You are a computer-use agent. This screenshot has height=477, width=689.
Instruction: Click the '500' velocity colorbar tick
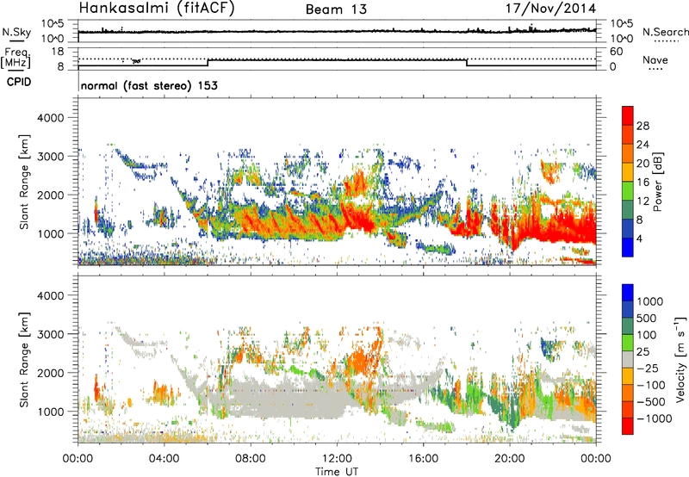(x=647, y=318)
